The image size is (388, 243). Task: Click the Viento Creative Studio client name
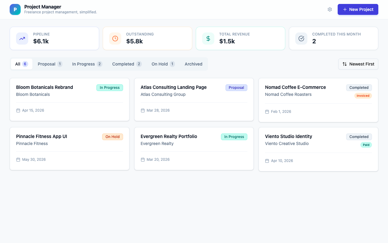click(x=287, y=143)
